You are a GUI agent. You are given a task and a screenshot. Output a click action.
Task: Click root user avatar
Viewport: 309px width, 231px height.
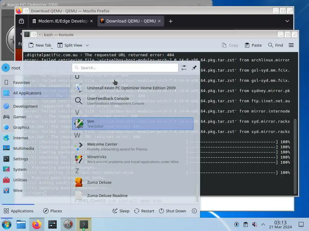pos(6,68)
